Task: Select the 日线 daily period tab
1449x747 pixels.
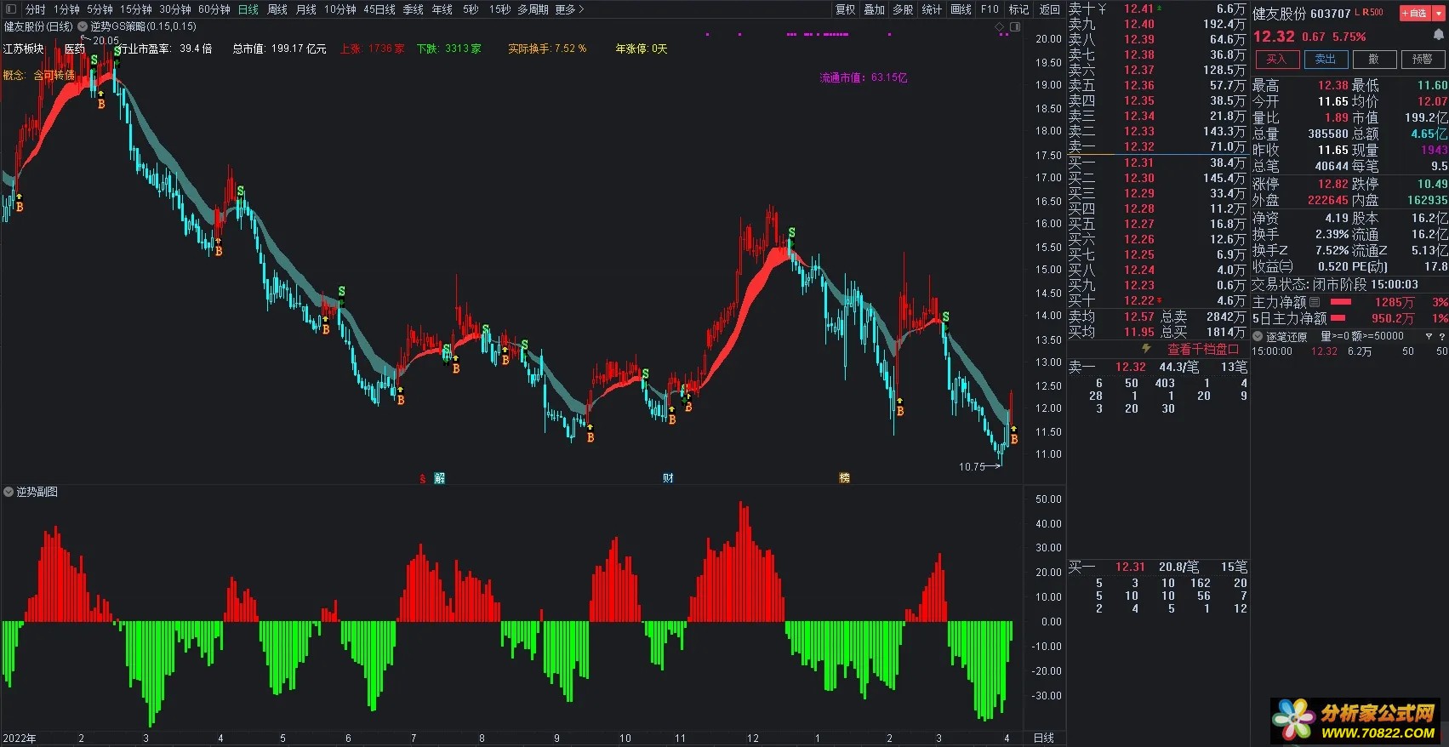Action: point(248,9)
